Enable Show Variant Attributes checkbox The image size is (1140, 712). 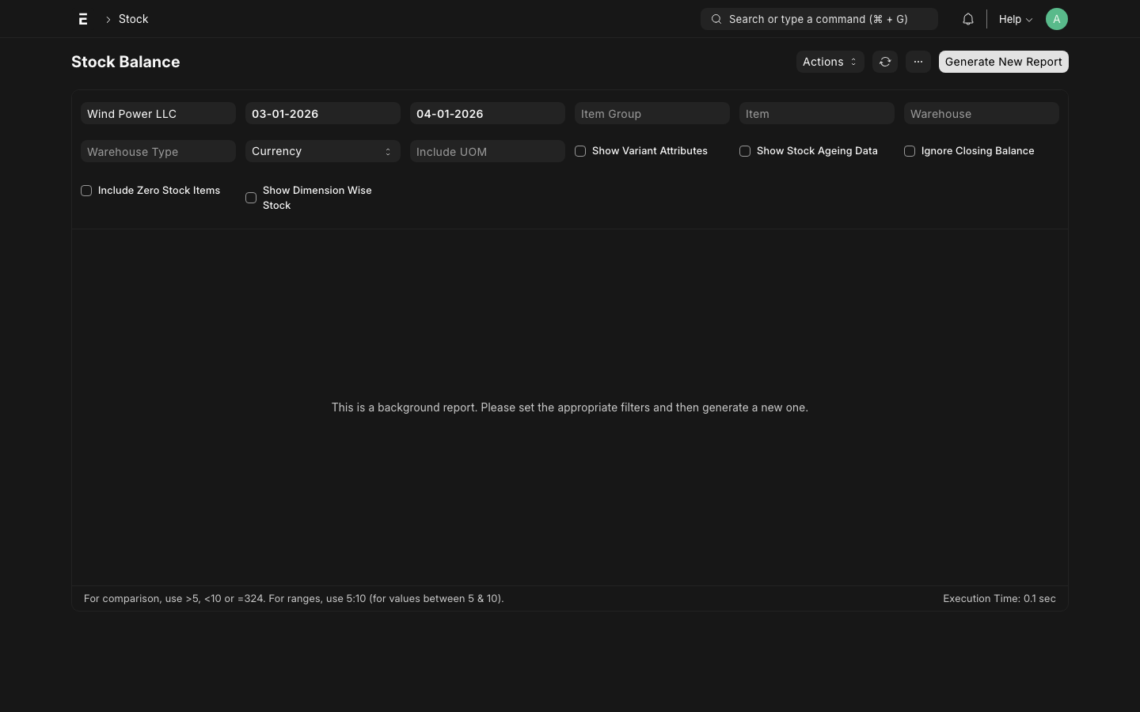tap(580, 151)
